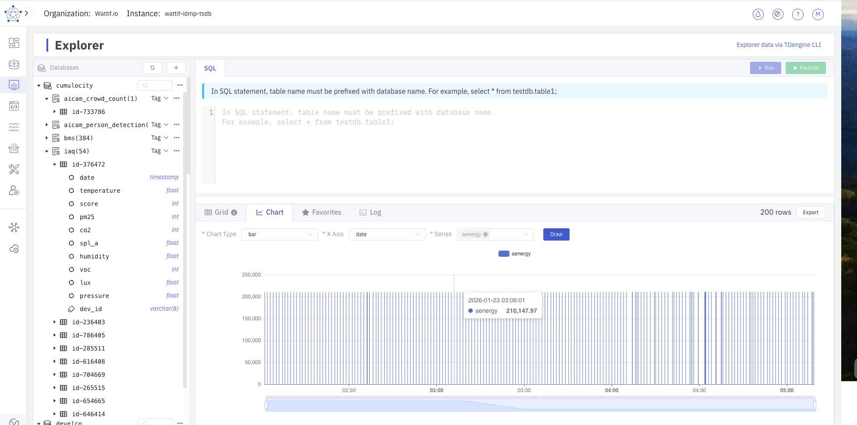Expand the bms(384) supertable
Screen dimensions: 857x425
point(47,138)
